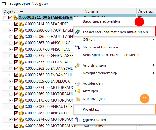This screenshot has width=156, height=130.
Task: Click the Anzeigen icon in context menu
Action: (78, 91)
